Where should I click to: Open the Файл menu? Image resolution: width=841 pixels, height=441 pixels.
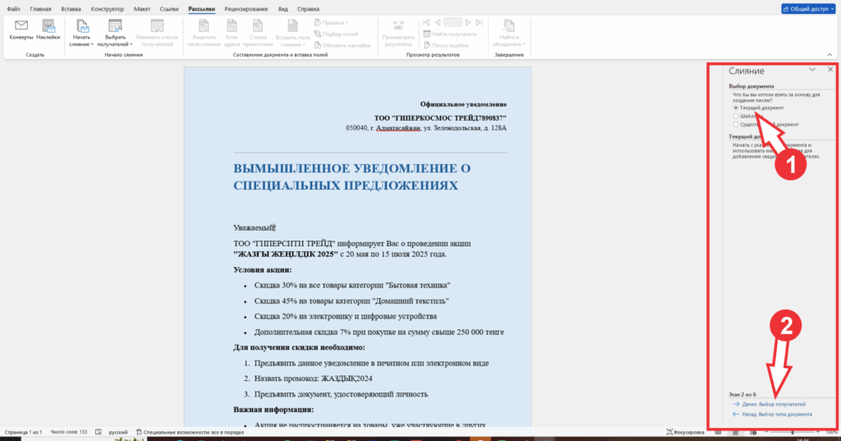(13, 9)
